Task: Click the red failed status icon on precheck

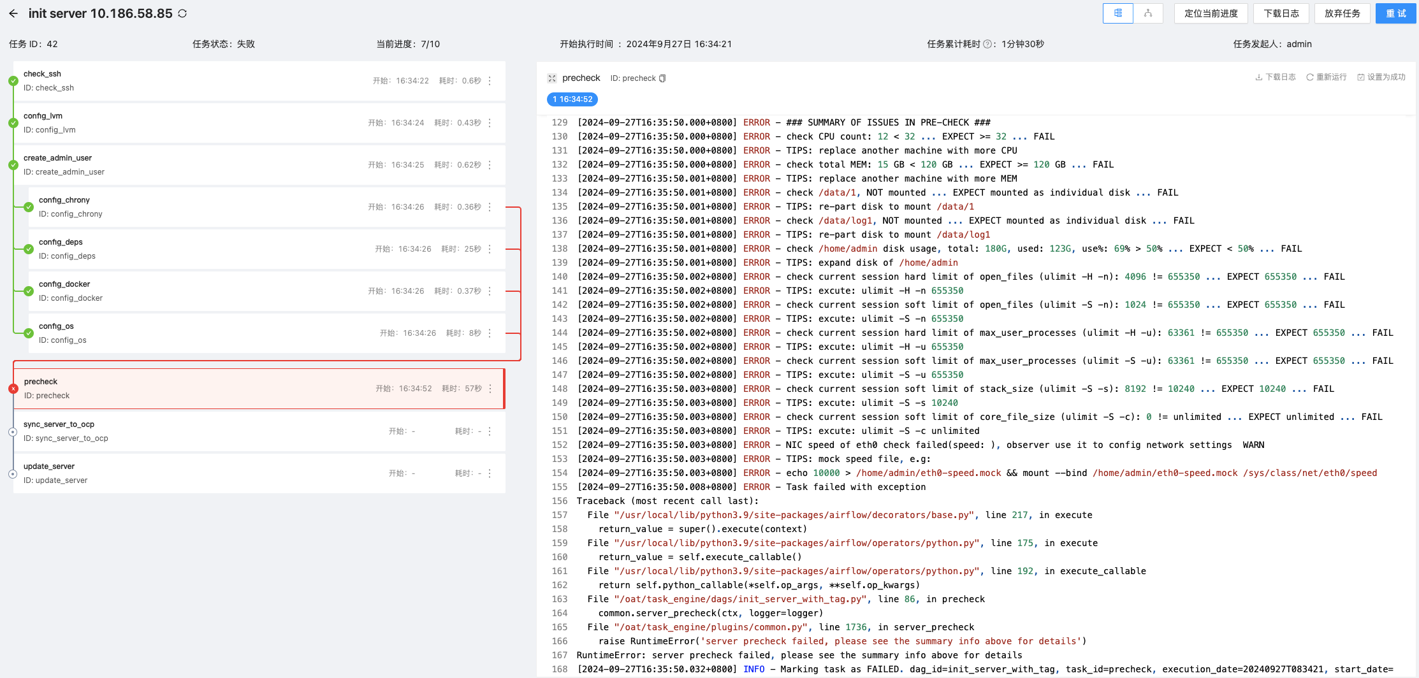Action: (13, 389)
